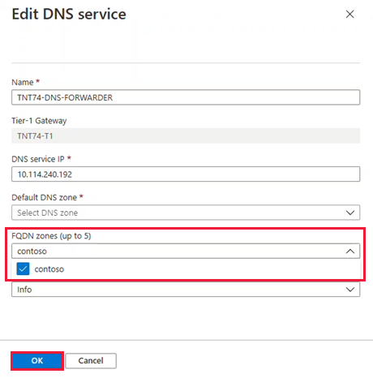The height and width of the screenshot is (391, 373).
Task: Uncheck the contoso checkbox
Action: point(23,269)
